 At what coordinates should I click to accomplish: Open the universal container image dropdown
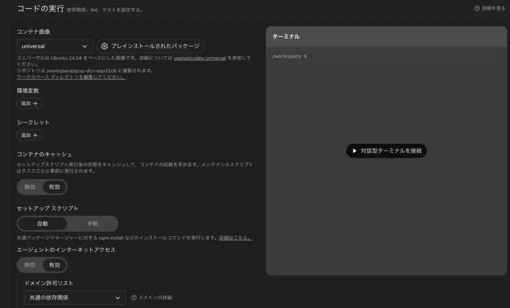(55, 46)
